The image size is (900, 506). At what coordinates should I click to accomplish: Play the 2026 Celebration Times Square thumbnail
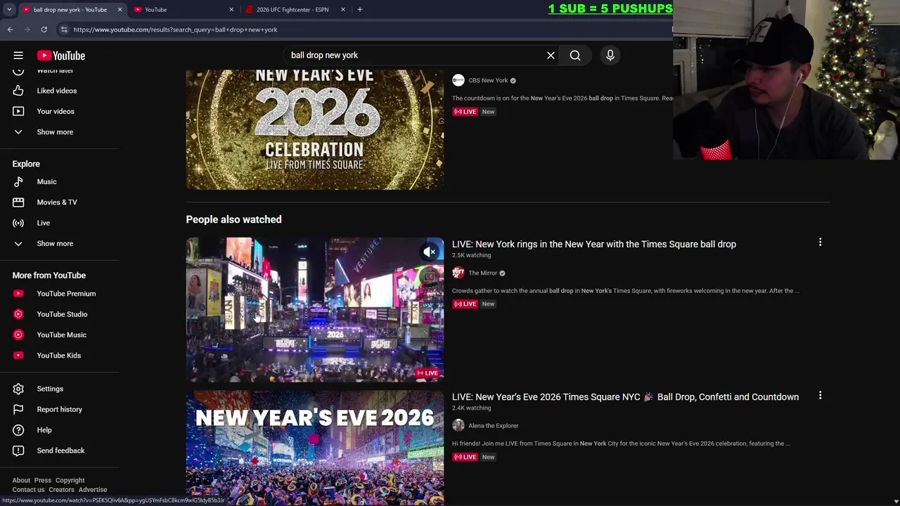315,129
